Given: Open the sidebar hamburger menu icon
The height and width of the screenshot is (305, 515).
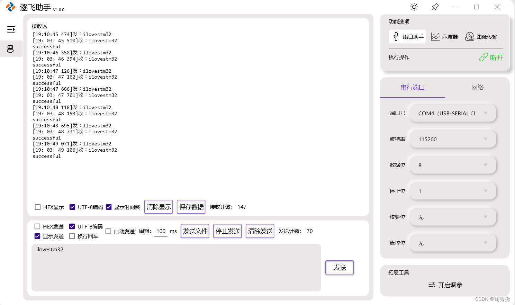Looking at the screenshot, I should (x=11, y=29).
